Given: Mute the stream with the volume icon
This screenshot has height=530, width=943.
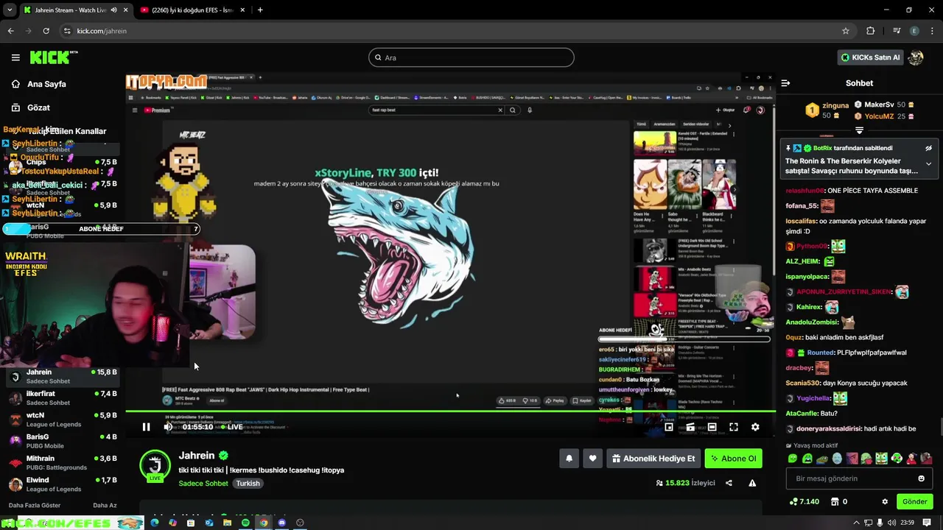Looking at the screenshot, I should (168, 427).
